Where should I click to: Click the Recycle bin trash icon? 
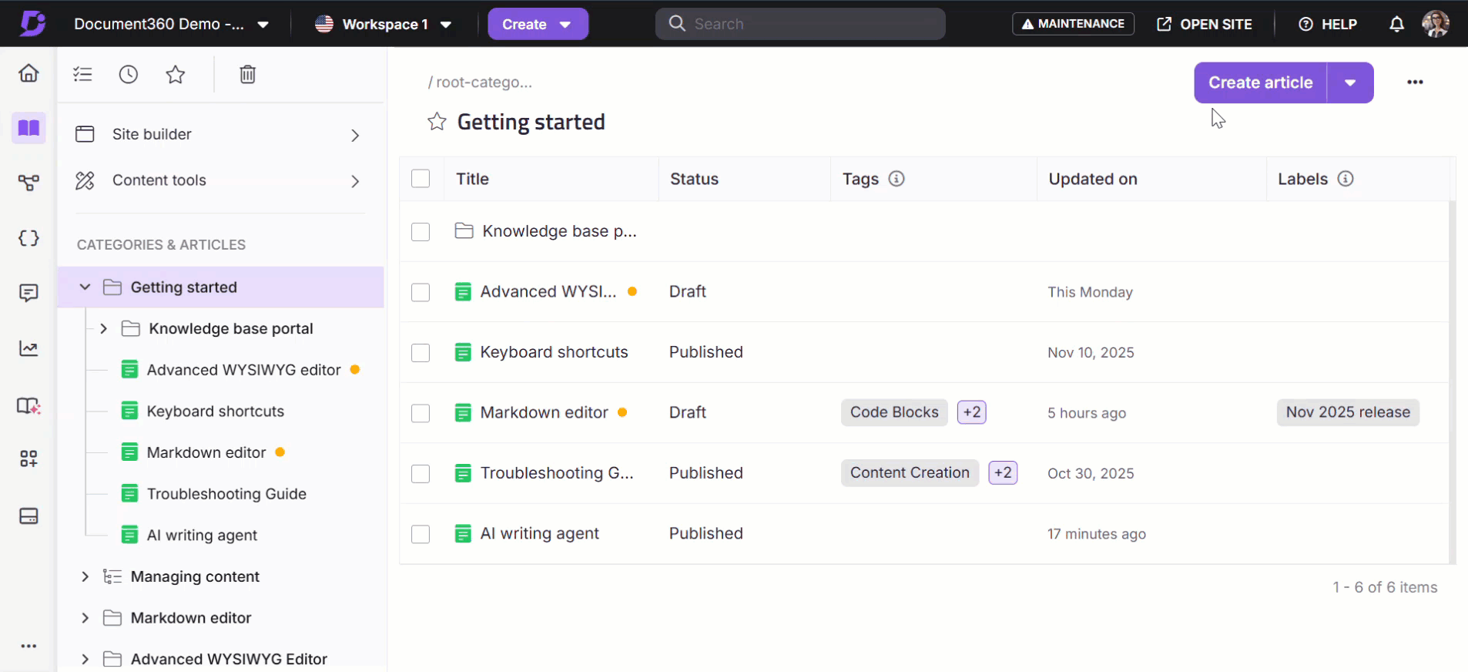click(247, 75)
